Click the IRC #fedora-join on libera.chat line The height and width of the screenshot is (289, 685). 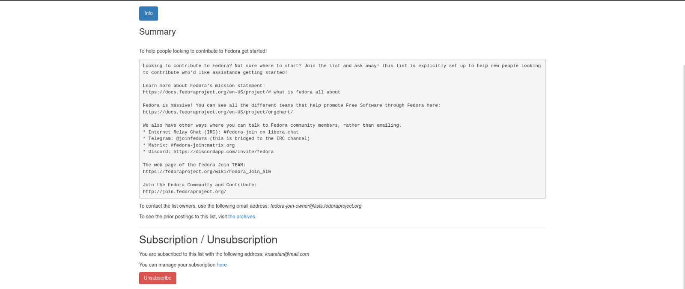(x=221, y=132)
